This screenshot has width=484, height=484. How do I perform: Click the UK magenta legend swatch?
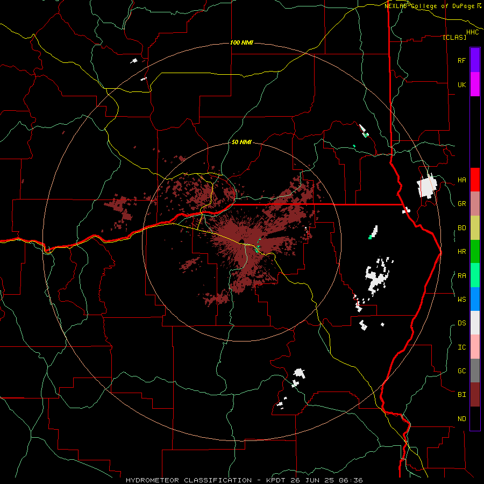coord(475,84)
